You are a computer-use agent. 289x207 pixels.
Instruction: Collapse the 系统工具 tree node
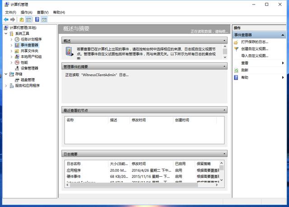(6, 33)
